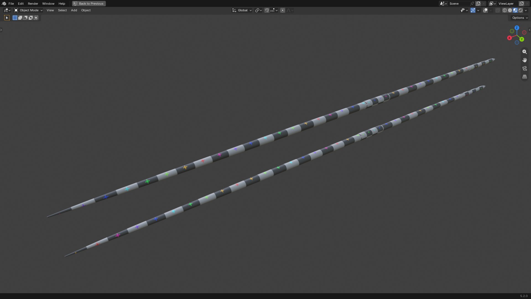The image size is (531, 299).
Task: Toggle the Show Overlays button
Action: (x=485, y=10)
